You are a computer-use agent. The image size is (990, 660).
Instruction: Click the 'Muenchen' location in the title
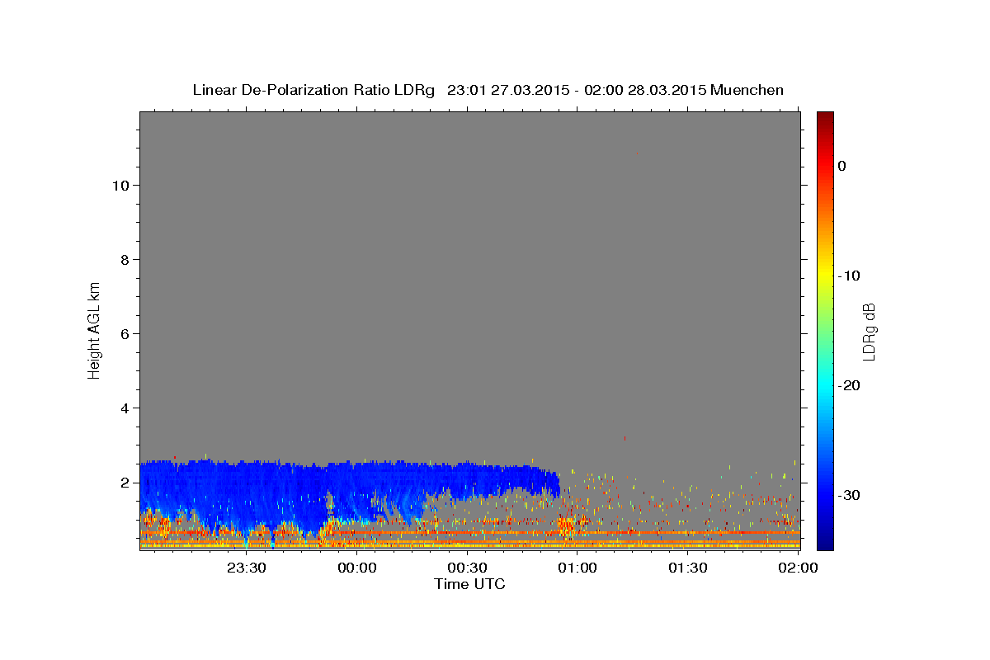[747, 90]
